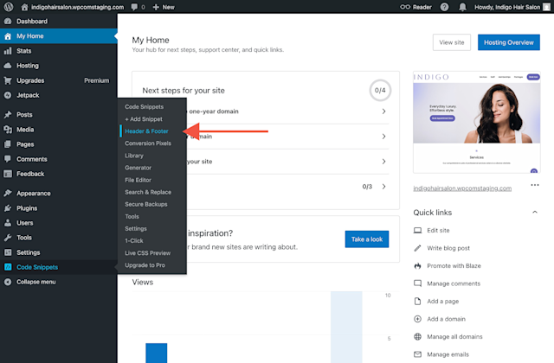
Task: Click the Code Snippets icon in sidebar
Action: pos(8,267)
